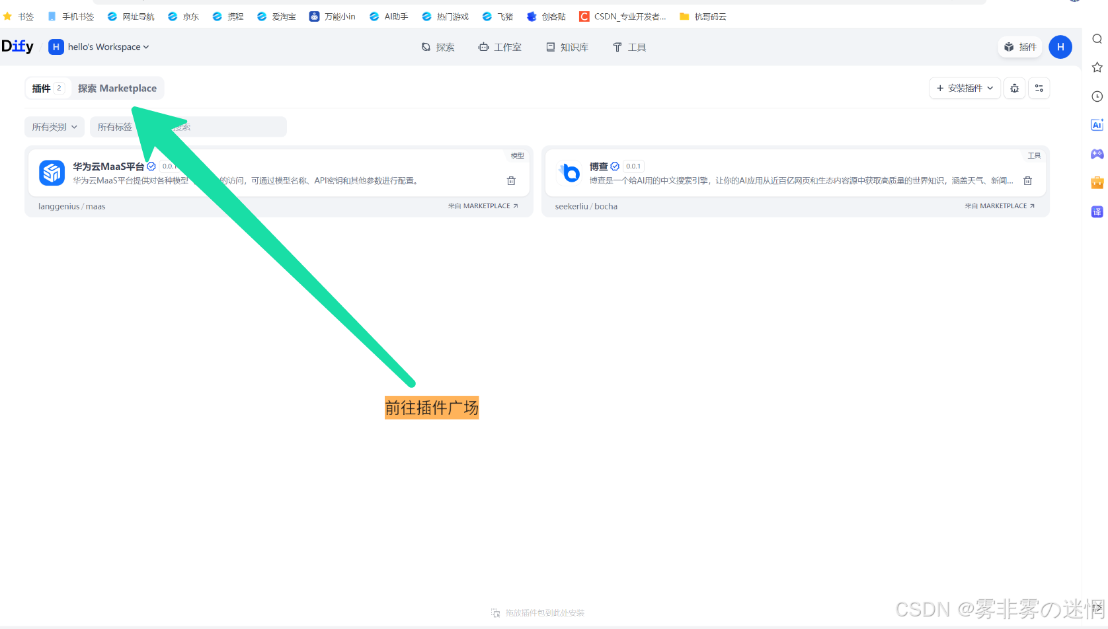Expand the hello's Workspace switcher
Viewport: 1108px width, 629px height.
[99, 47]
